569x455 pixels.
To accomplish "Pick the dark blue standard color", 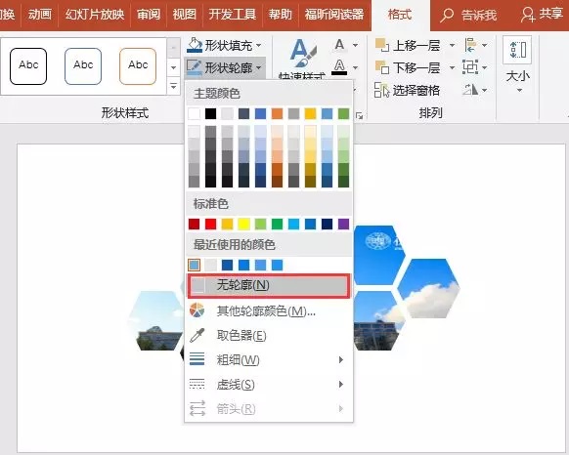I will [x=327, y=224].
